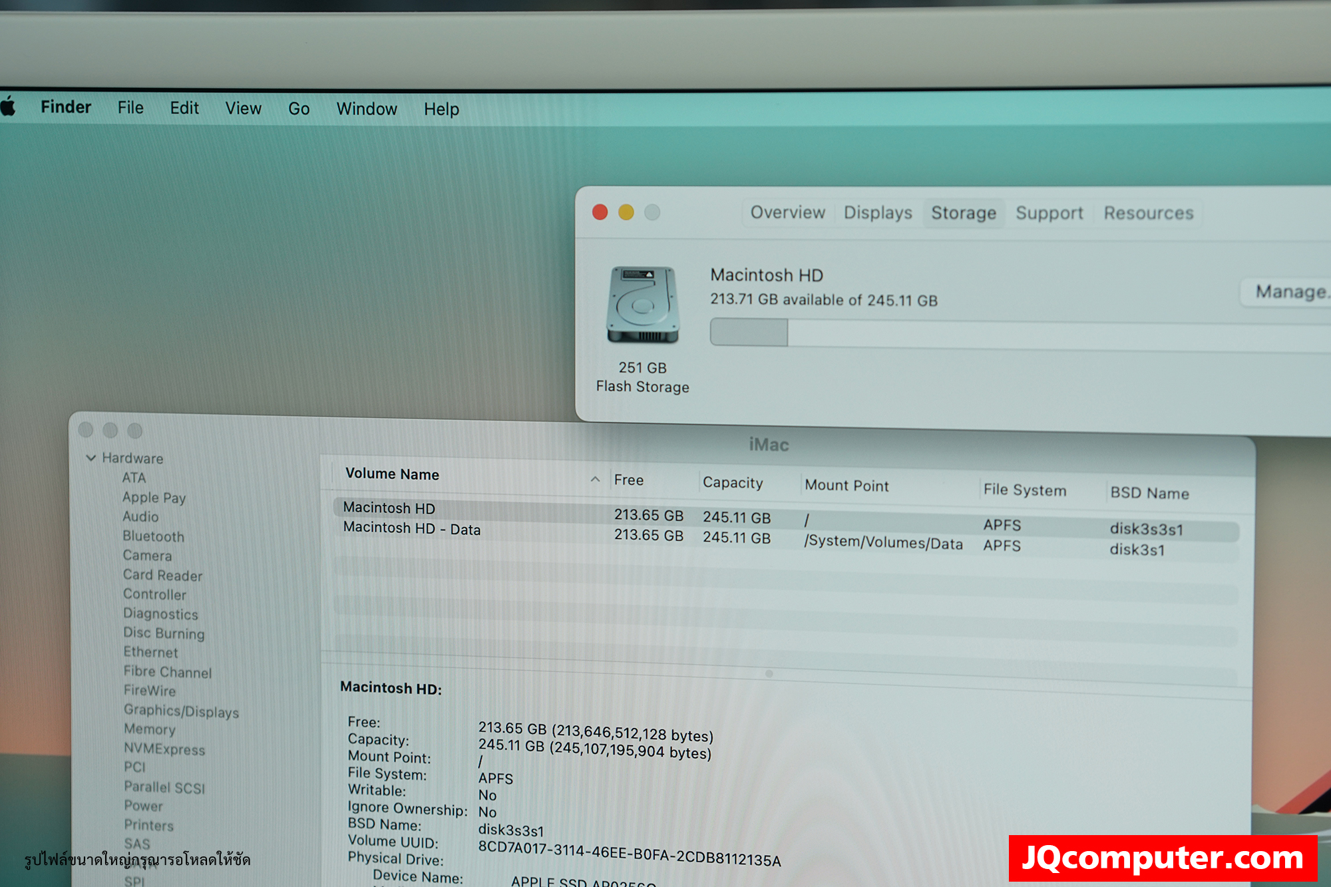Click the pane splitter handle dot
This screenshot has height=887, width=1331.
coord(769,673)
